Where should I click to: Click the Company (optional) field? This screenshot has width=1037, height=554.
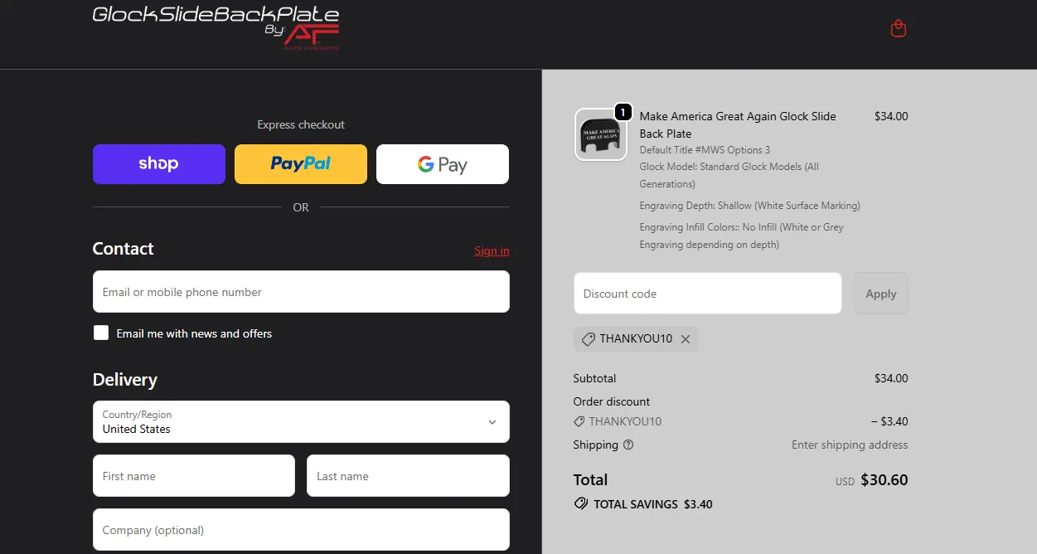click(300, 530)
